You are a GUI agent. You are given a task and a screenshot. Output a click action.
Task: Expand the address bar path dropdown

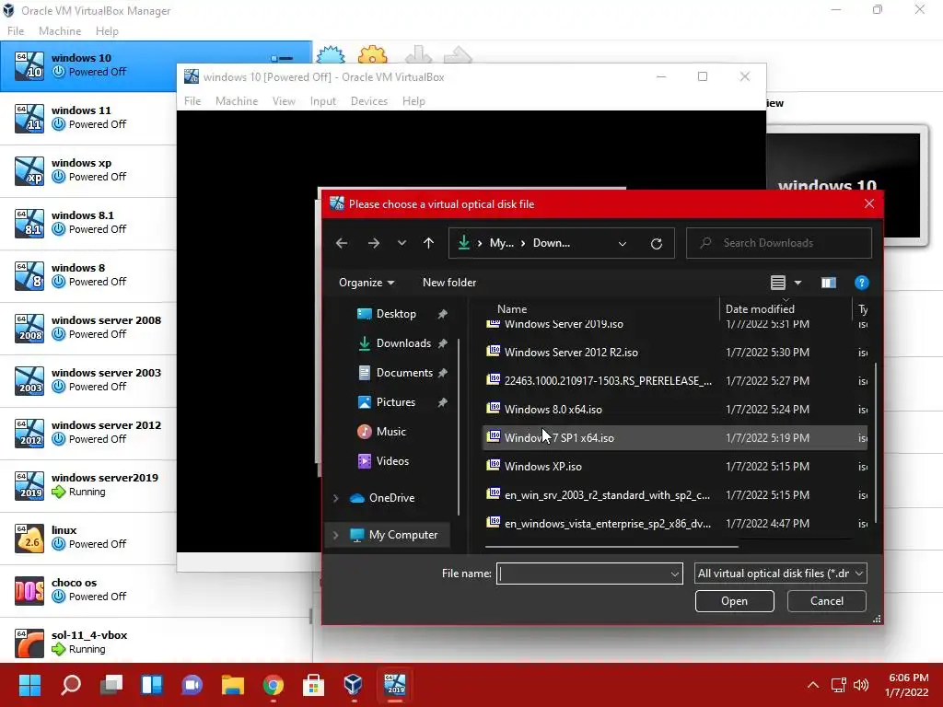tap(623, 243)
